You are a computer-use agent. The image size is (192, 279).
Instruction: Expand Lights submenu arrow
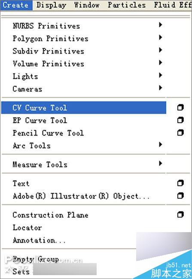[160, 75]
